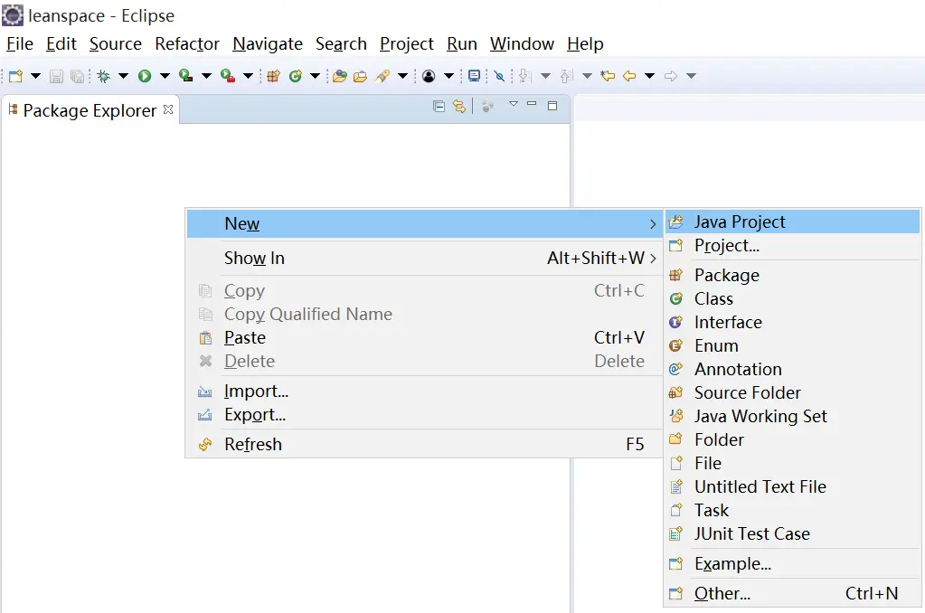The height and width of the screenshot is (613, 925).
Task: Open the File menu
Action: (20, 43)
